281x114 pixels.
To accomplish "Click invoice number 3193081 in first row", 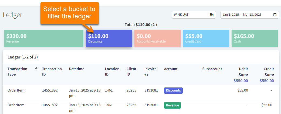I will [x=151, y=90].
